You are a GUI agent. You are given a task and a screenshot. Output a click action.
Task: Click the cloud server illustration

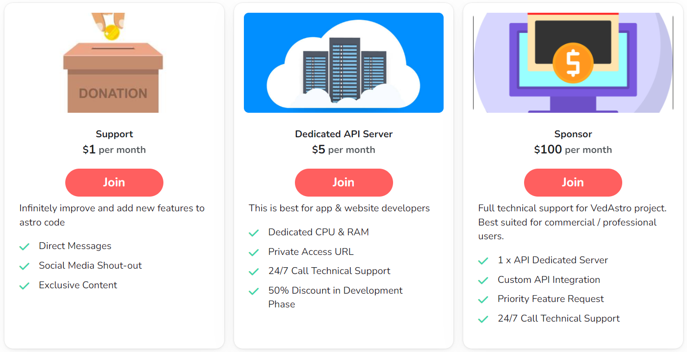tap(343, 63)
